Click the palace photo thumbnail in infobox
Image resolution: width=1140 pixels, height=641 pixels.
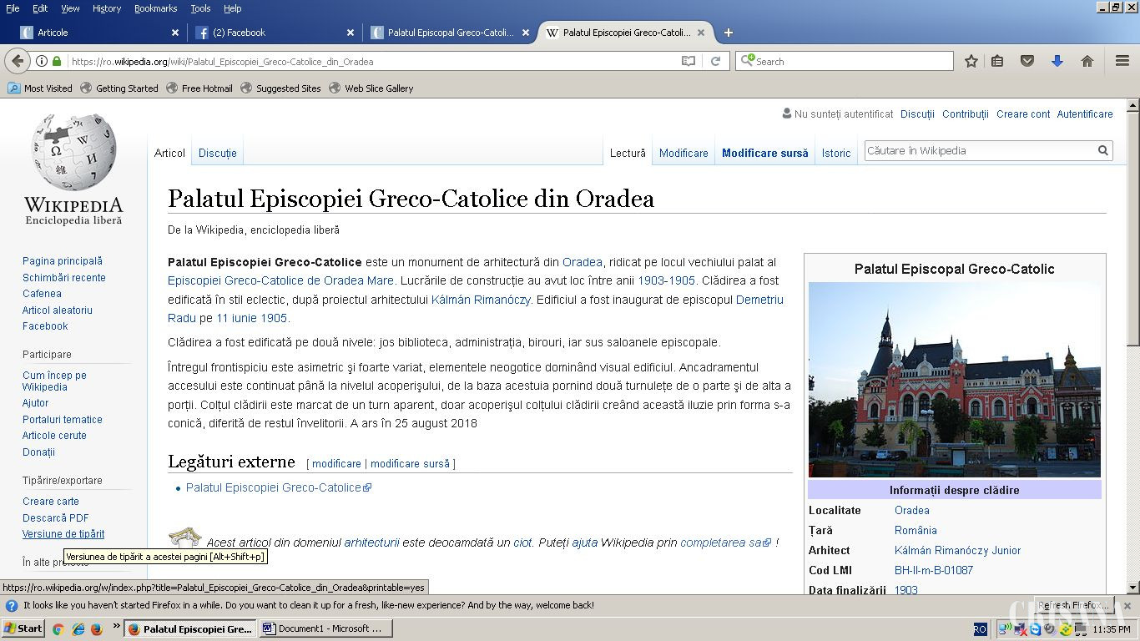tap(954, 380)
